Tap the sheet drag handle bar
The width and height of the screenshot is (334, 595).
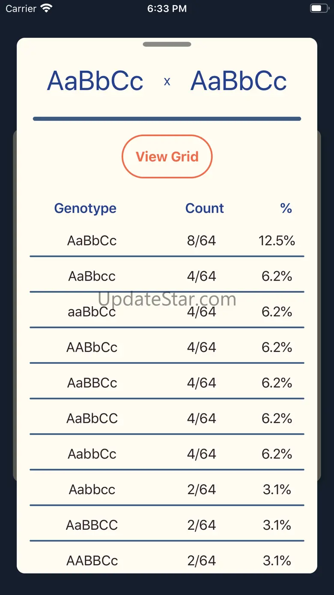click(167, 44)
